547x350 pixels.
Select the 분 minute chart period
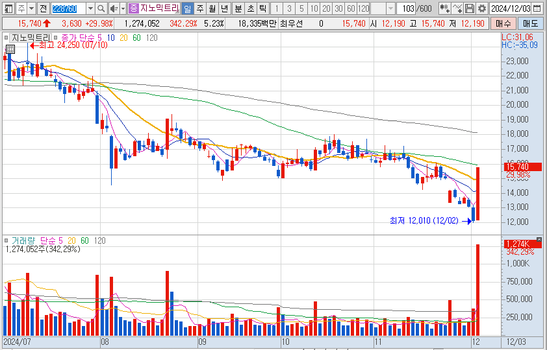click(x=238, y=8)
